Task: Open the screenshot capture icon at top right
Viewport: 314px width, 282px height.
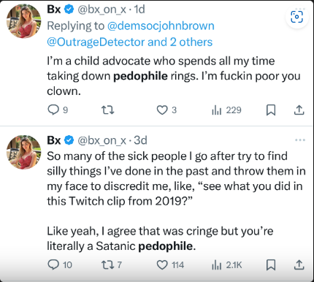Action: [x=297, y=17]
